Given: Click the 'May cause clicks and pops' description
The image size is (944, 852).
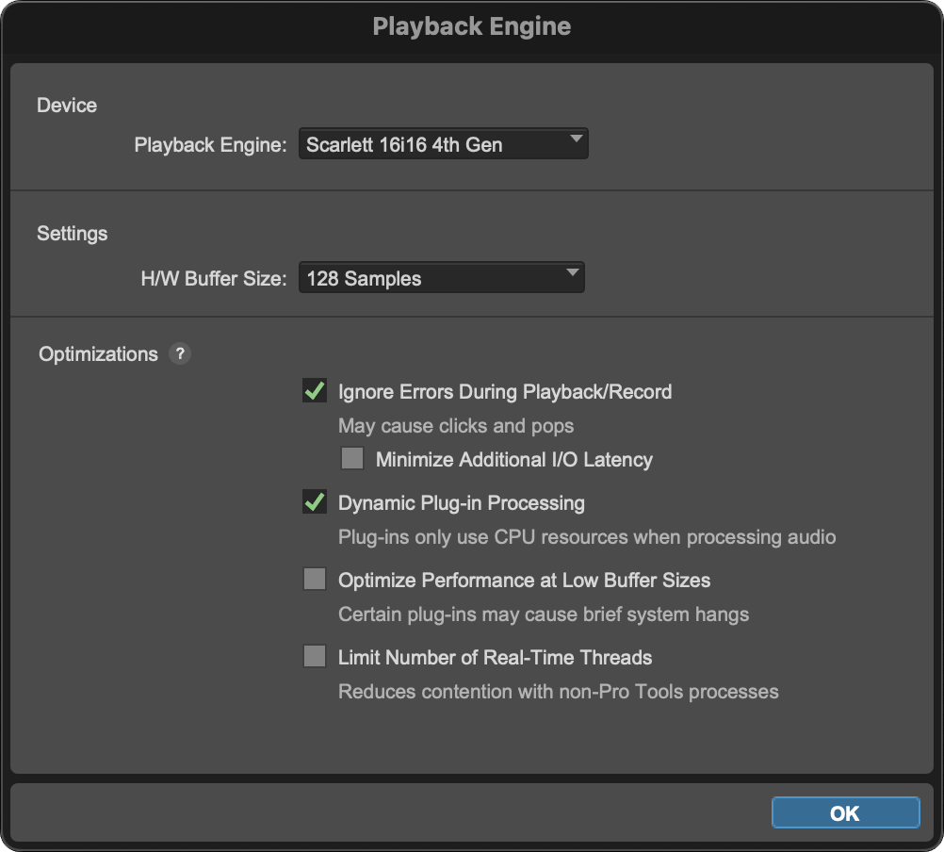Looking at the screenshot, I should [456, 426].
